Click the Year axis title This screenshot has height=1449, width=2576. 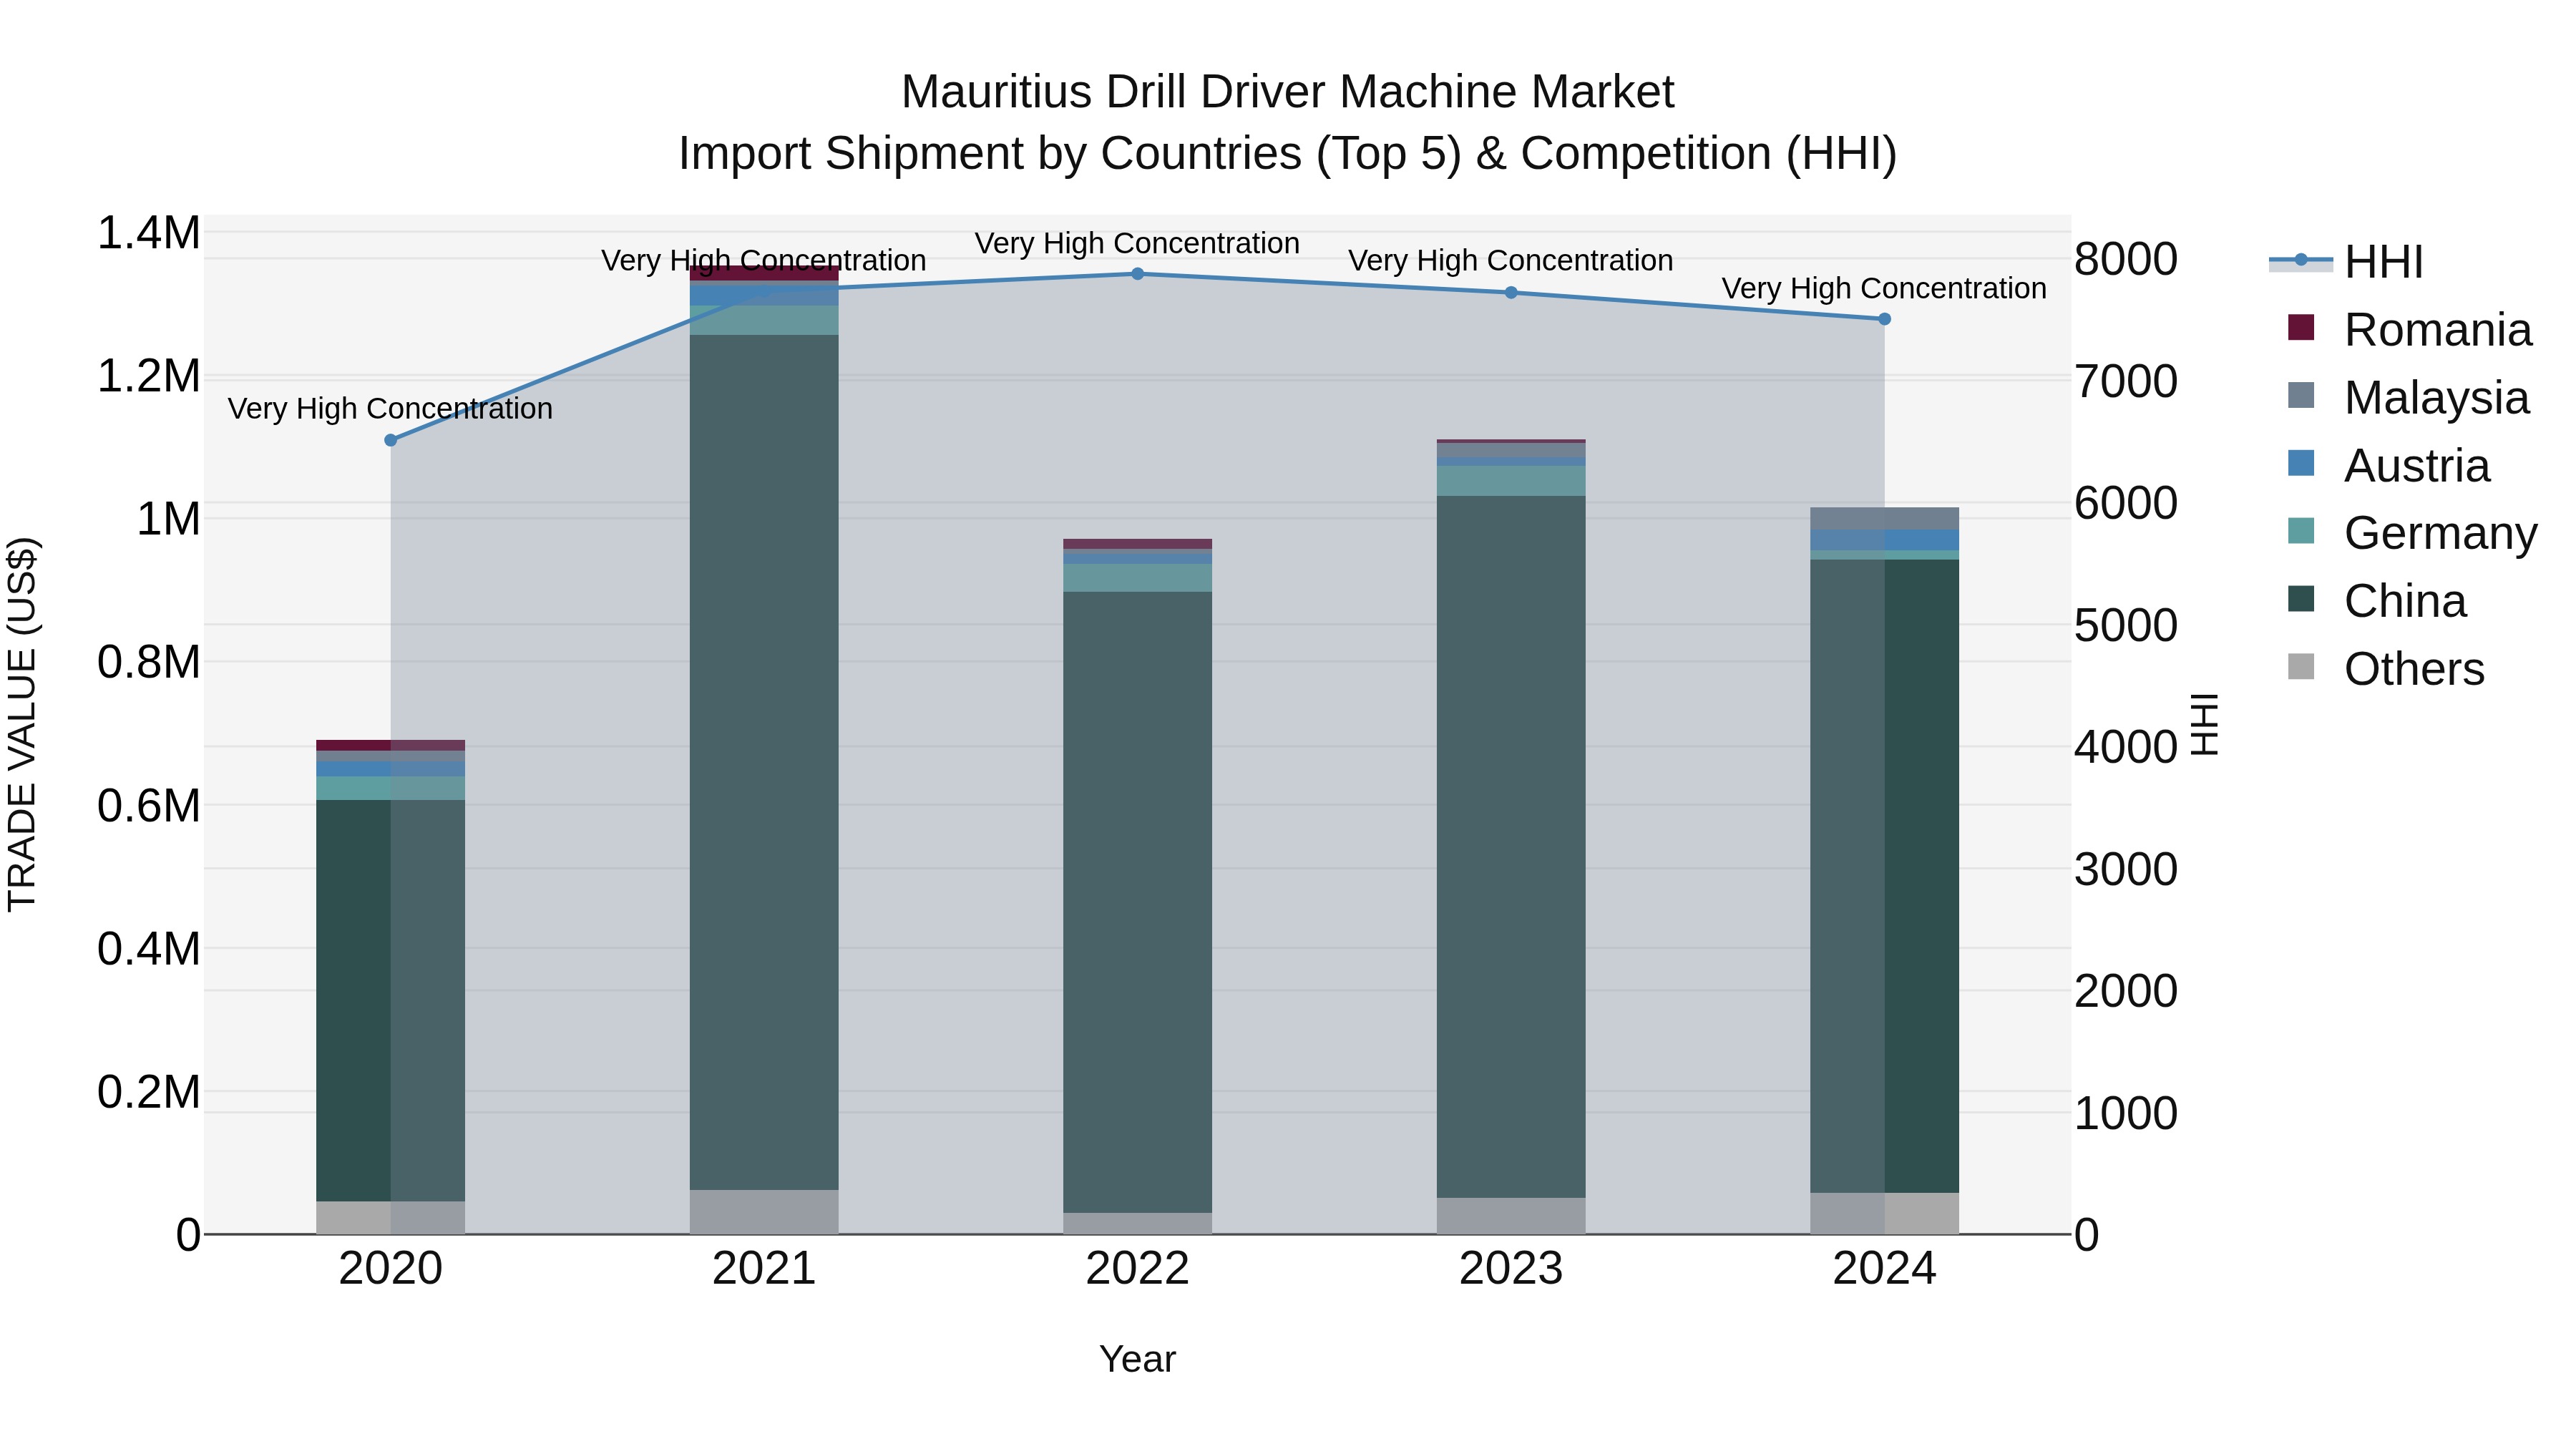click(1138, 1359)
